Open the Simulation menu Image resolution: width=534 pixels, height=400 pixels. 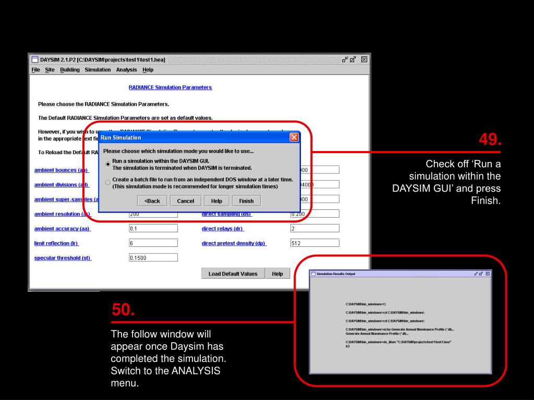tap(98, 70)
